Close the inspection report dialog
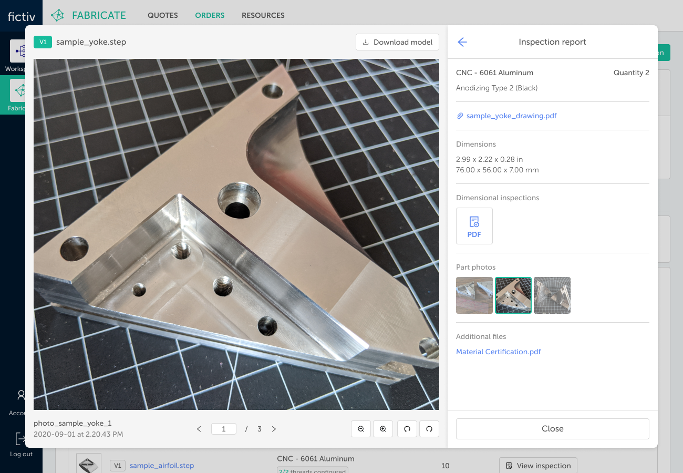Screen dimensions: 683x473 click(x=552, y=429)
